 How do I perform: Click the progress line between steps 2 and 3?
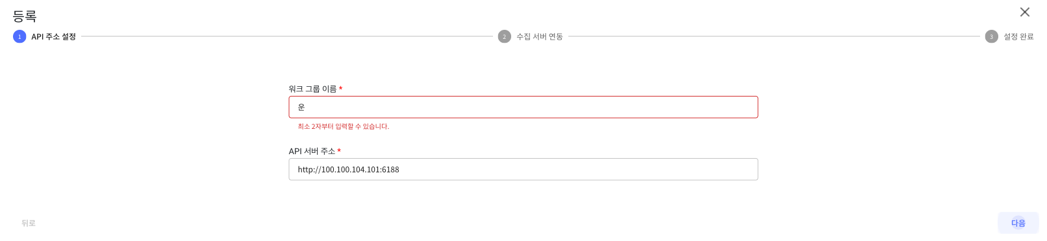(774, 36)
